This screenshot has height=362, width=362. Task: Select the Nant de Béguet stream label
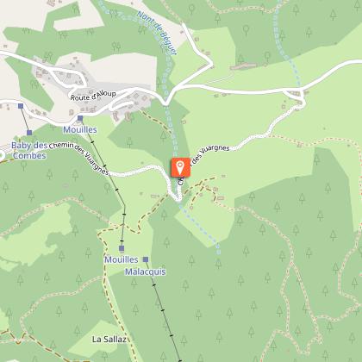pos(157,33)
